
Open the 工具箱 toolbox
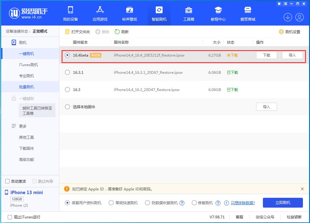click(188, 14)
